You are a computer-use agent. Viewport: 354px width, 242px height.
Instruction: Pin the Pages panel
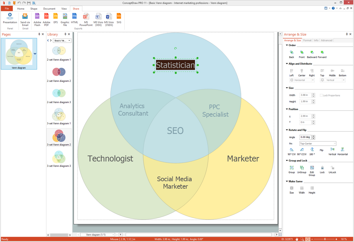[39, 34]
